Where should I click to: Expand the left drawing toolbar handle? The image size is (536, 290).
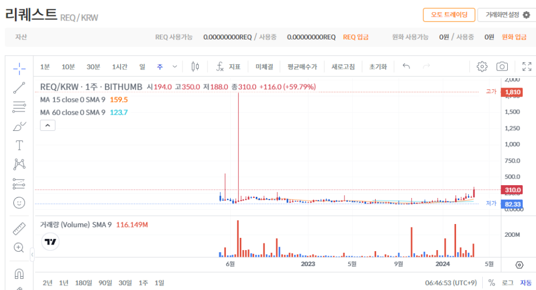(32, 255)
